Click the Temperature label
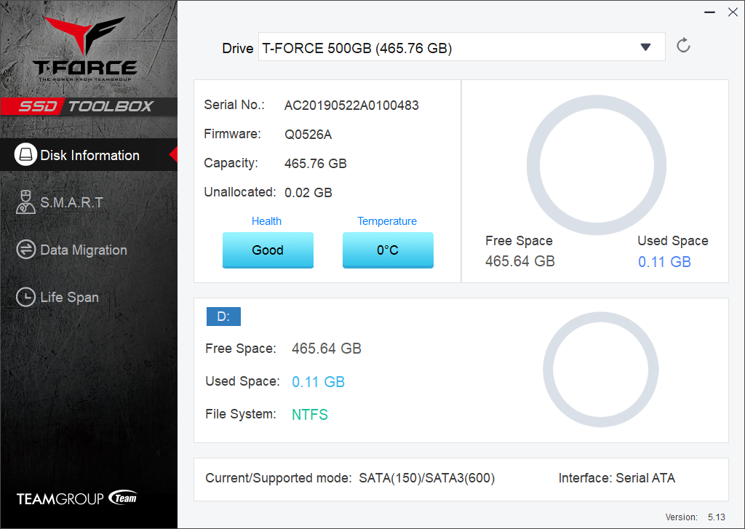The image size is (745, 529). [x=387, y=221]
